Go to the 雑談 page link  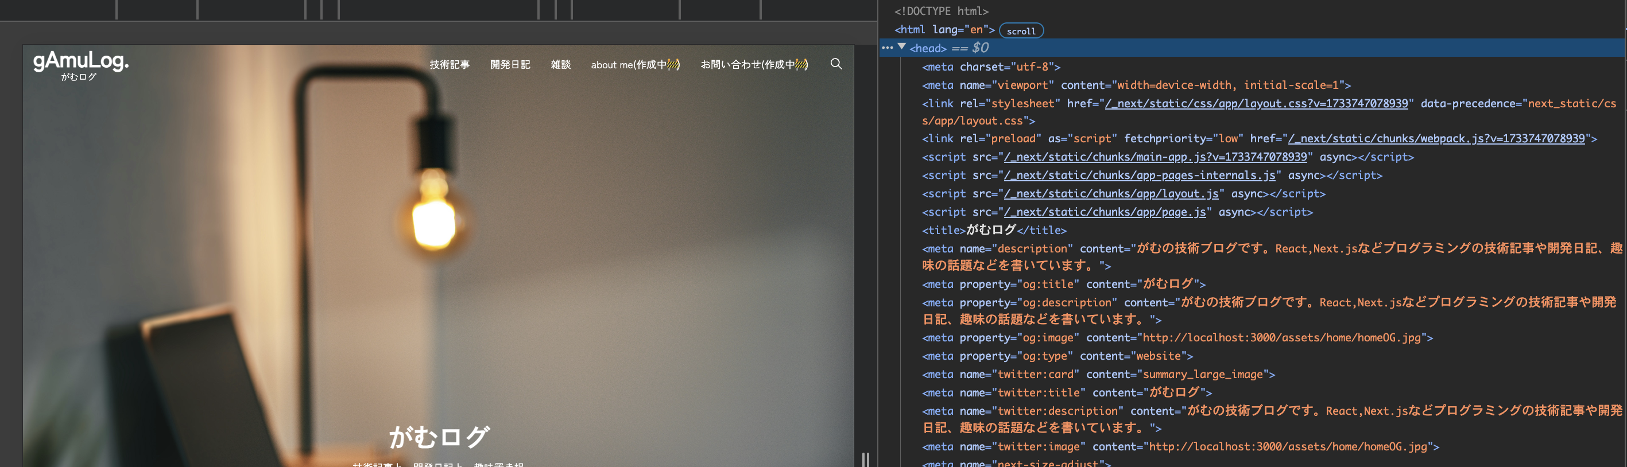click(560, 64)
